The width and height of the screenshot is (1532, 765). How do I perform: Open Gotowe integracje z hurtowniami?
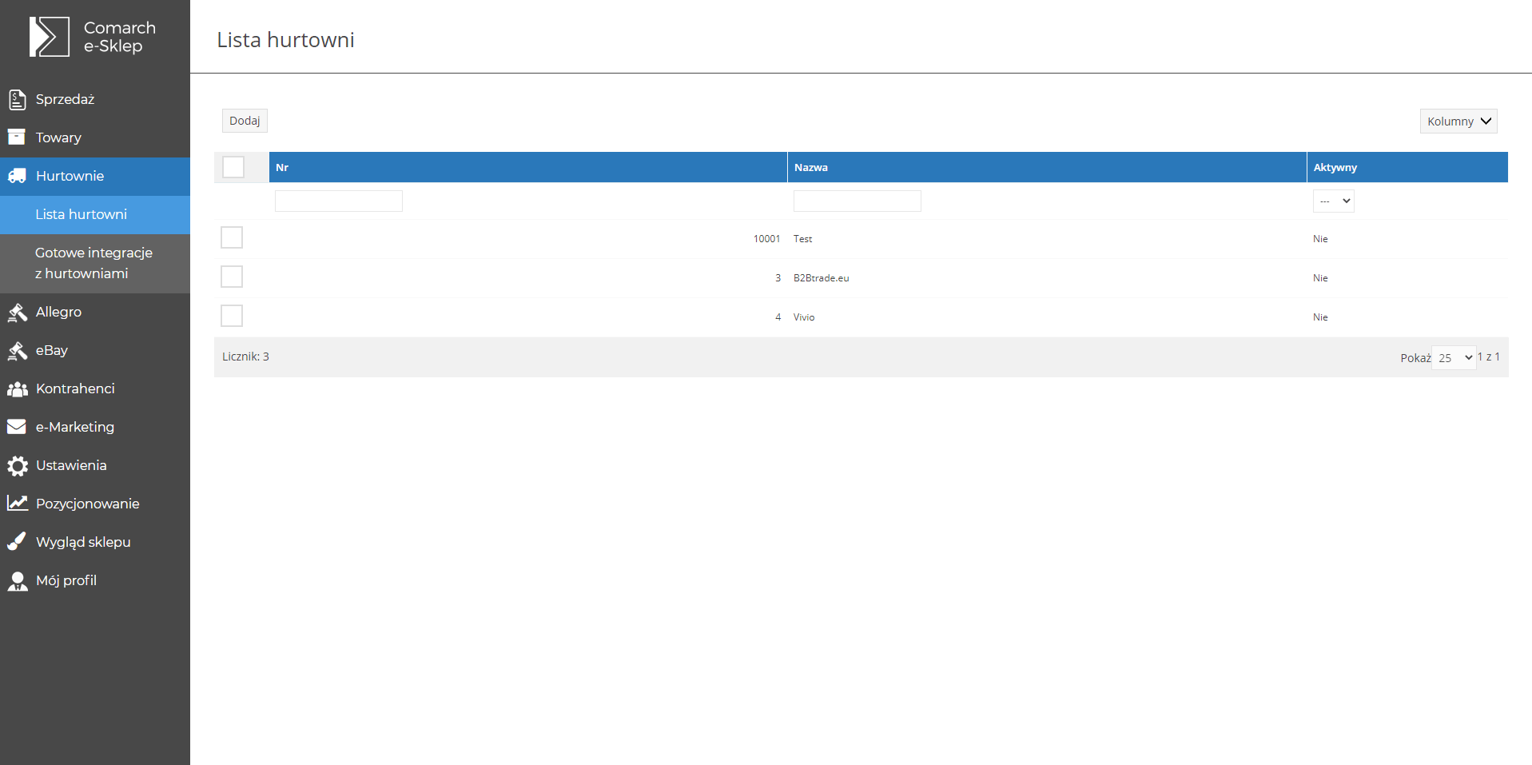[x=95, y=263]
